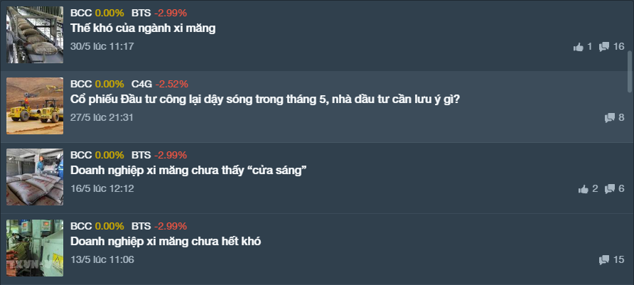Open the 15 comments on "chưa hết khó"
Viewport: 634px width, 285px height.
[x=604, y=260]
